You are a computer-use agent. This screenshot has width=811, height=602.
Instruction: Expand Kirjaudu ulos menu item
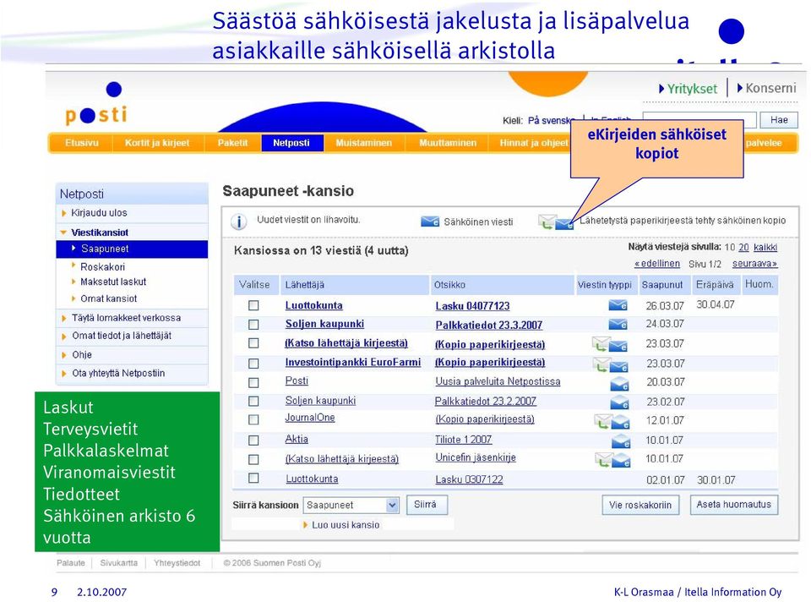point(63,213)
